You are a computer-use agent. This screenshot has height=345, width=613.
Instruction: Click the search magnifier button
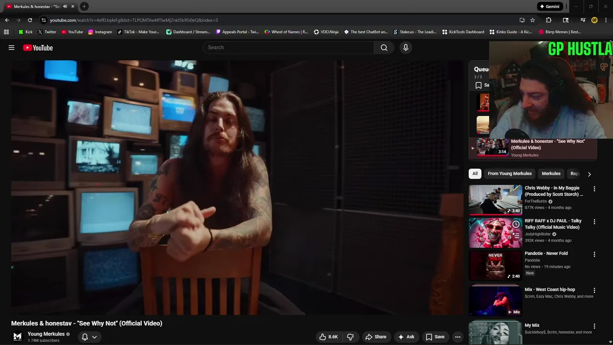[384, 47]
